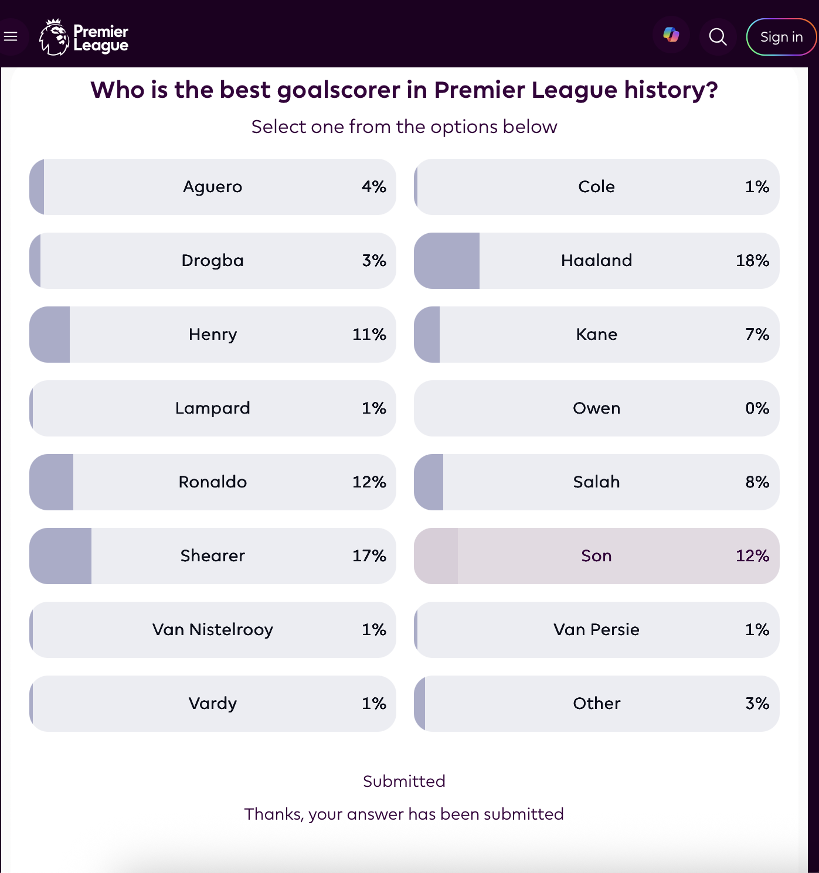Click the Premier League lion logo
The image size is (819, 873).
click(x=54, y=37)
